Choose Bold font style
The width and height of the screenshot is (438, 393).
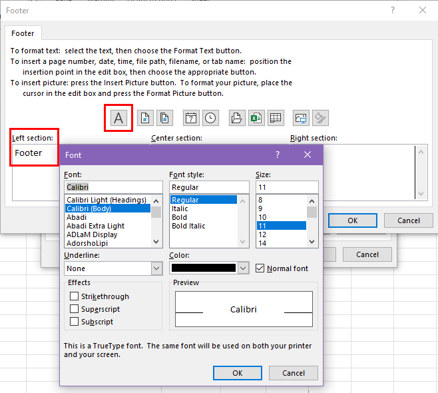click(204, 217)
